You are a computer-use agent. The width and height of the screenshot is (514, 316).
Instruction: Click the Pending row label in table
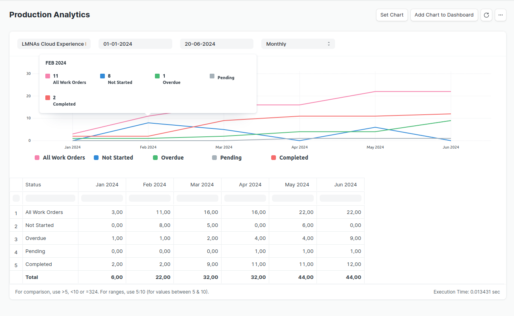point(35,251)
